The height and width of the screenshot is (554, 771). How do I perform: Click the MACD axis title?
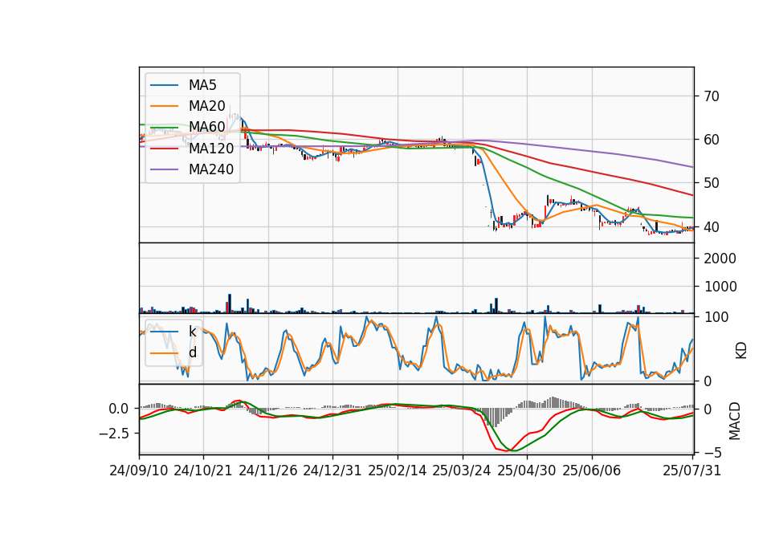[x=735, y=421]
